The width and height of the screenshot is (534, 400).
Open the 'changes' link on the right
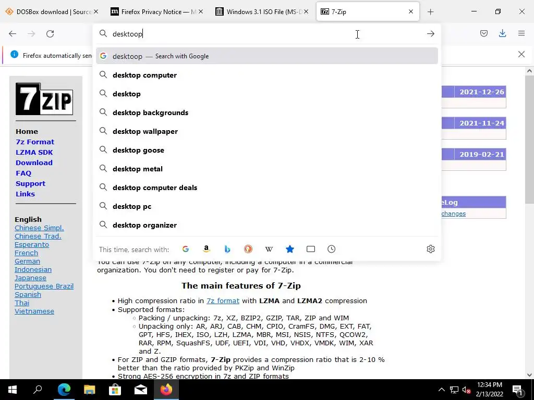point(453,214)
